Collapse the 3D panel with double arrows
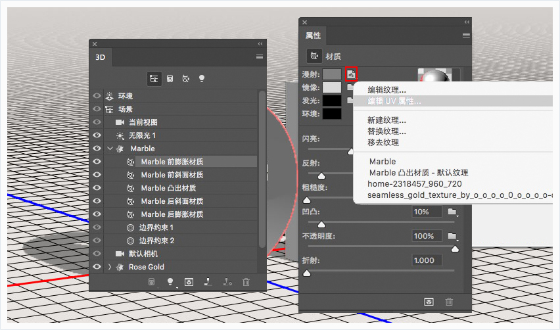The height and width of the screenshot is (330, 560). [x=260, y=43]
